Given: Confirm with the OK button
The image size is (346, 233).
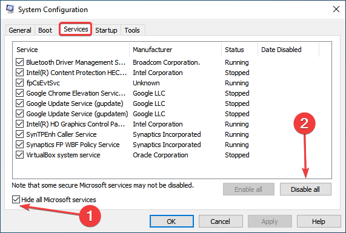Looking at the screenshot, I should coord(171,222).
